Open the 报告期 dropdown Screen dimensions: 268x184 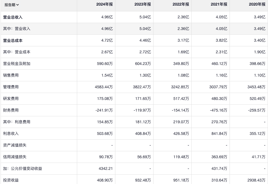12,5
